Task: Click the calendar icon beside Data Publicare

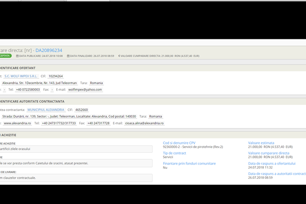Action: tap(17, 56)
